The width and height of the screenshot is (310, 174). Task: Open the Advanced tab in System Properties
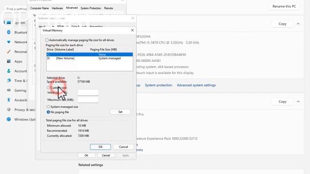72,8
